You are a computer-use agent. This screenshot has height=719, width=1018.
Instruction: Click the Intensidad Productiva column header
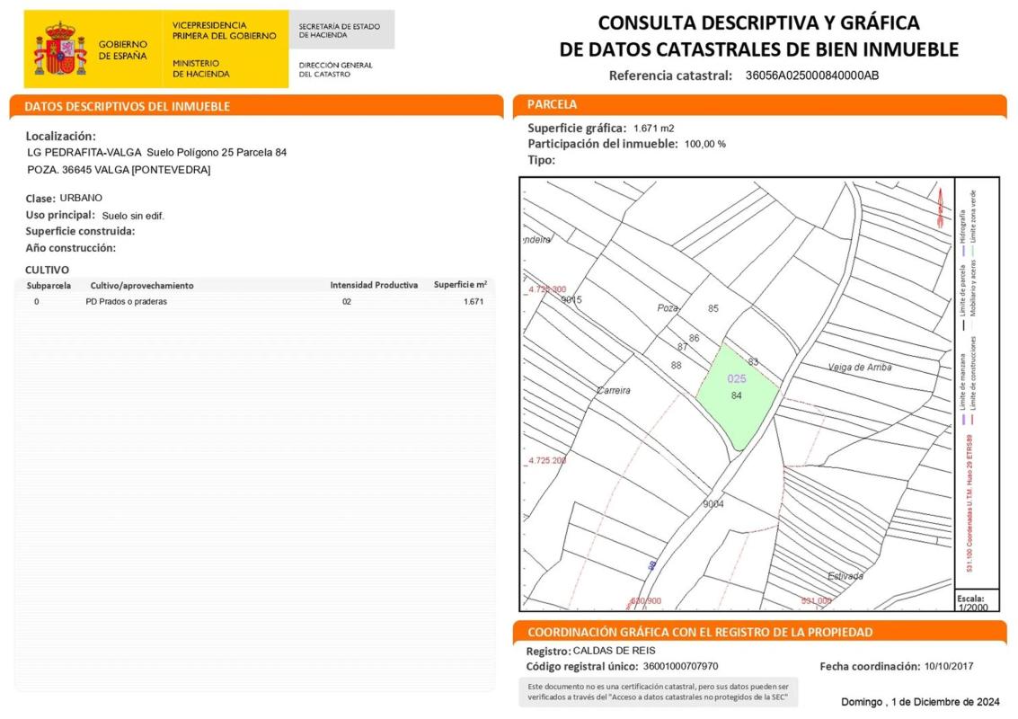pos(374,285)
